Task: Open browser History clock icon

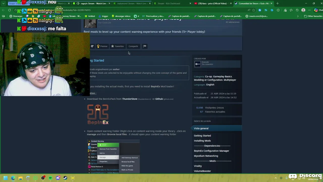Action: pyautogui.click(x=297, y=10)
